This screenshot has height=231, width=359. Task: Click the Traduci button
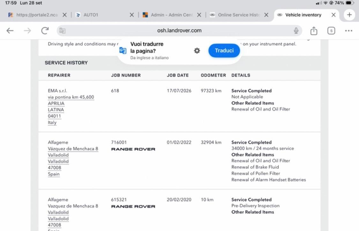coord(224,50)
